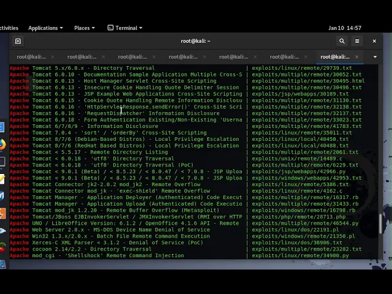Close the fourth root@kali tab
The height and width of the screenshot is (294, 392).
[x=205, y=57]
